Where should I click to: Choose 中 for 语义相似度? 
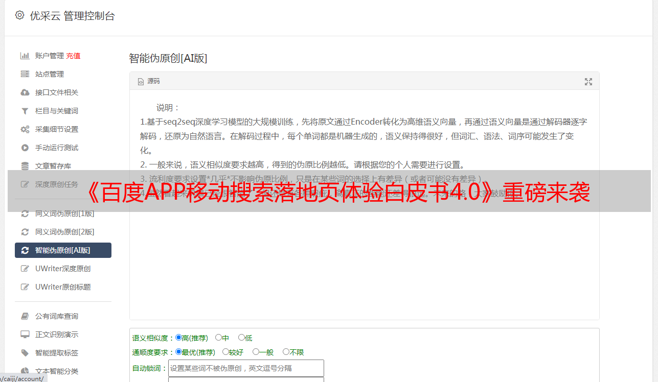click(218, 338)
